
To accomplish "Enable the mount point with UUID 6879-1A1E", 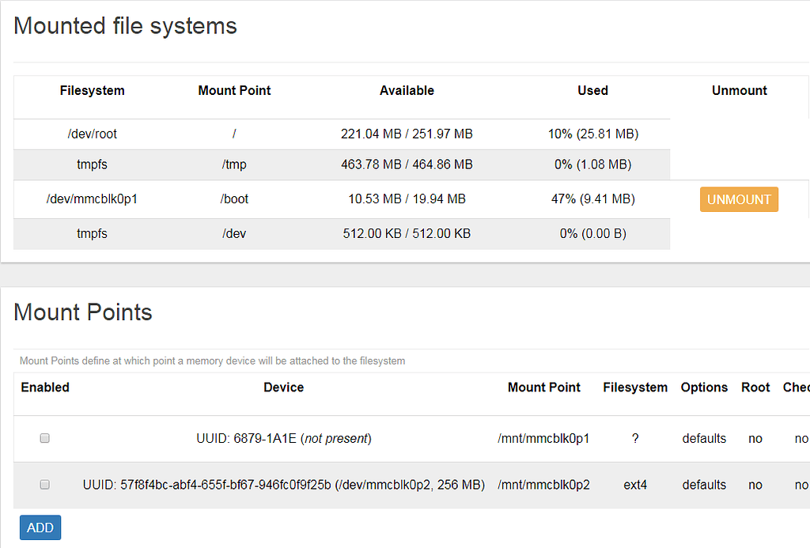I will point(44,438).
